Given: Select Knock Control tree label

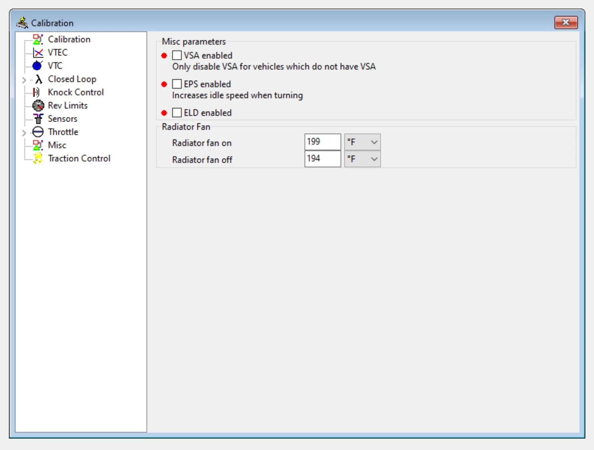Looking at the screenshot, I should 76,92.
